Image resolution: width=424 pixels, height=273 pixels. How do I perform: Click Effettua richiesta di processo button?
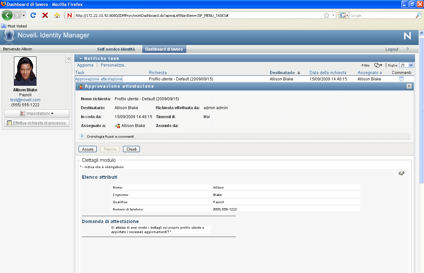click(x=37, y=123)
